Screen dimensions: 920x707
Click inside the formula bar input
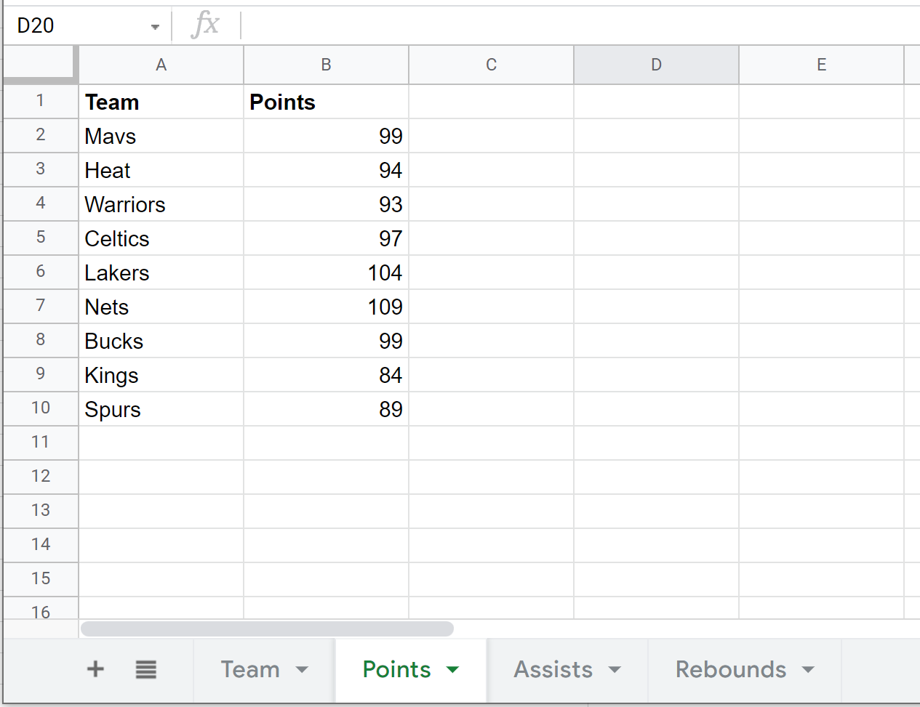(575, 25)
